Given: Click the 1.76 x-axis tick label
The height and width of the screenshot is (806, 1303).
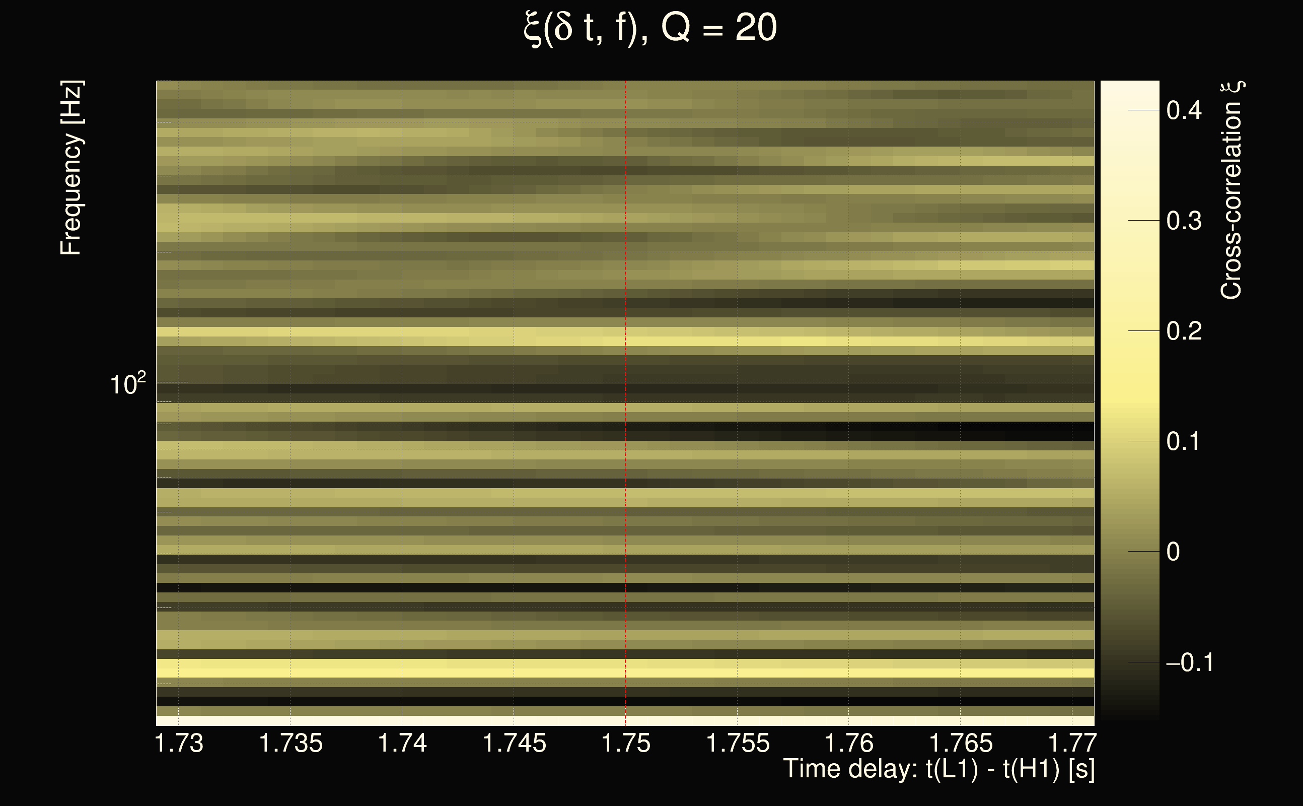Looking at the screenshot, I should coord(849,743).
